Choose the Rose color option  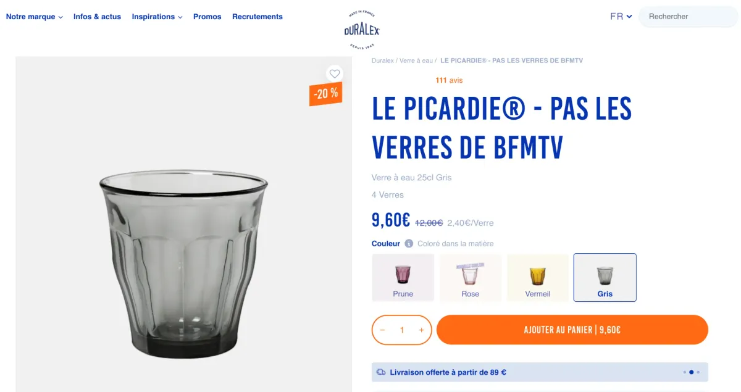tap(471, 278)
